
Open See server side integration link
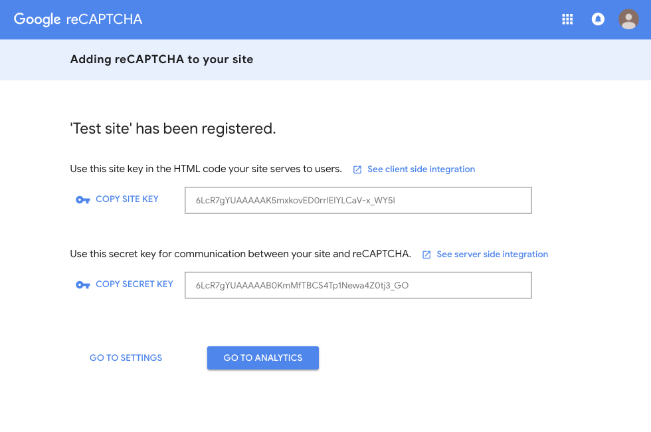492,255
